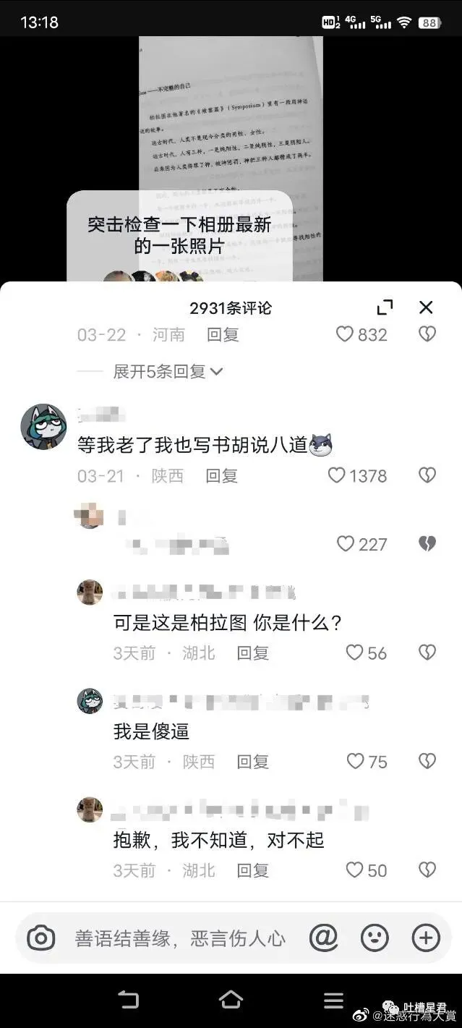Open the emoji smiley picker
The image size is (462, 1028).
(375, 938)
